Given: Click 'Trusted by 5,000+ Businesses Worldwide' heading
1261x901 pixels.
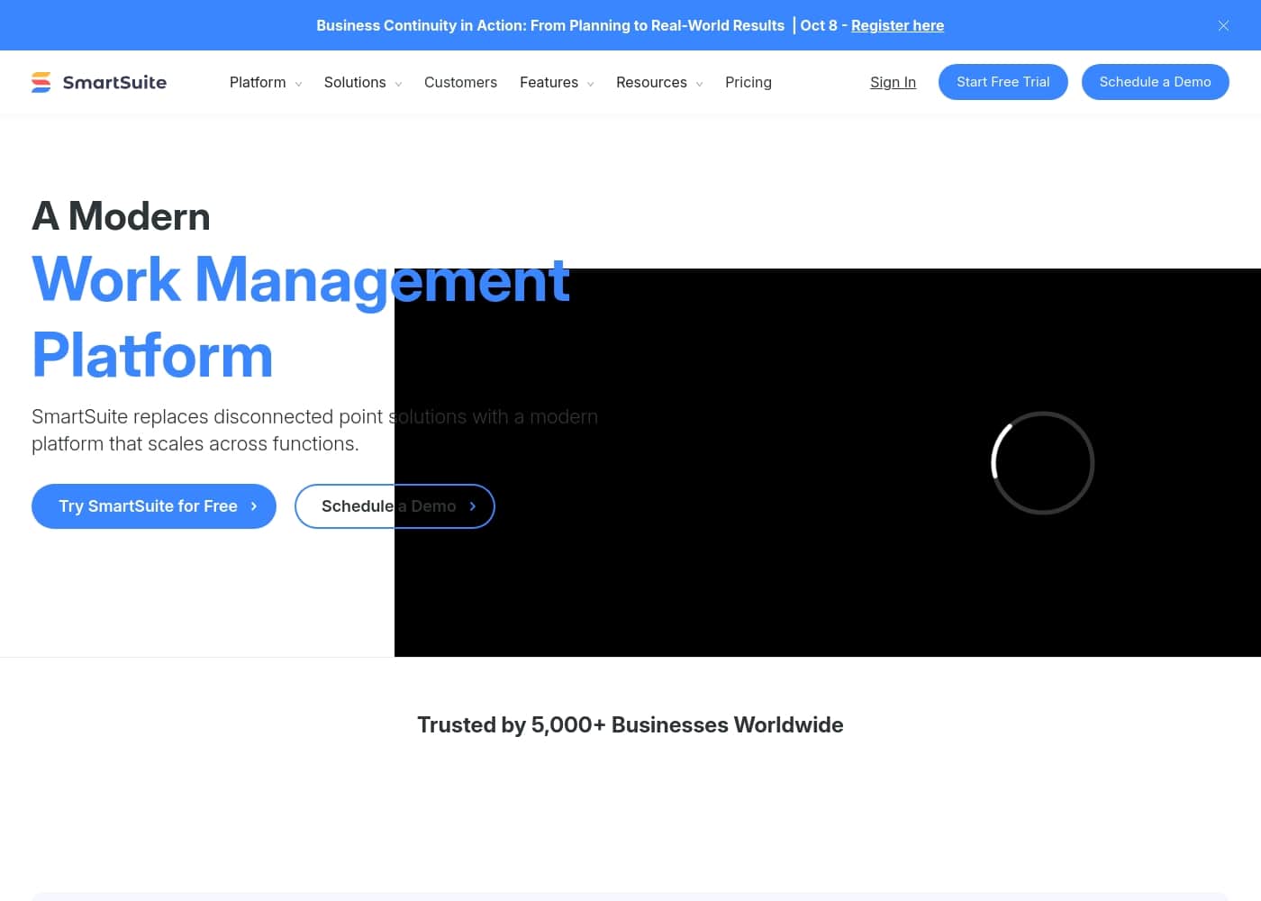Looking at the screenshot, I should click(x=630, y=725).
